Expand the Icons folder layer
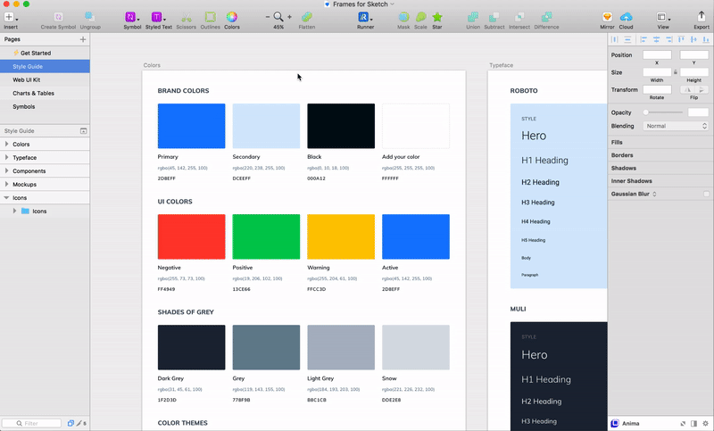The image size is (714, 431). coord(14,211)
